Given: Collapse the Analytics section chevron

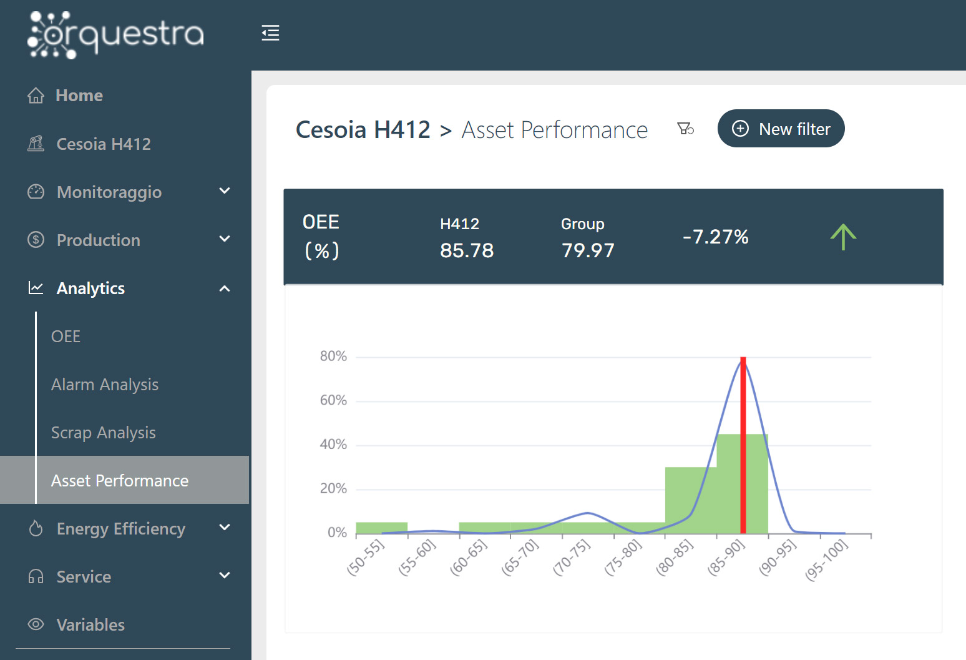Looking at the screenshot, I should 225,288.
